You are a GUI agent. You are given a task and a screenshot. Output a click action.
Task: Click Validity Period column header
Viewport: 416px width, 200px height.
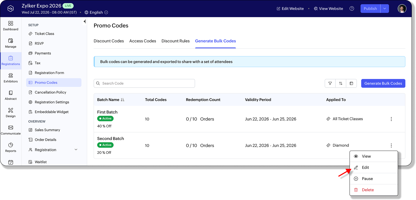click(x=258, y=100)
